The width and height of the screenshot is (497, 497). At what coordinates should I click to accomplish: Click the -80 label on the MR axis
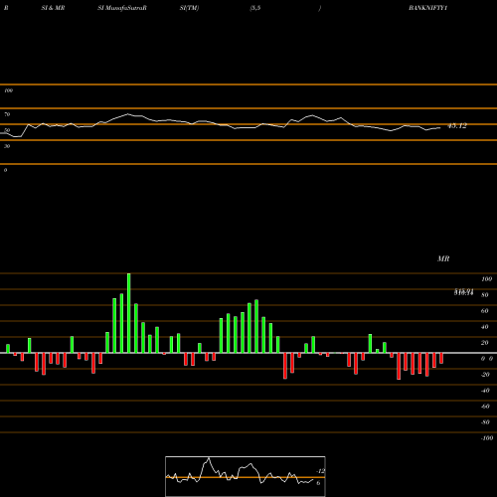485,422
